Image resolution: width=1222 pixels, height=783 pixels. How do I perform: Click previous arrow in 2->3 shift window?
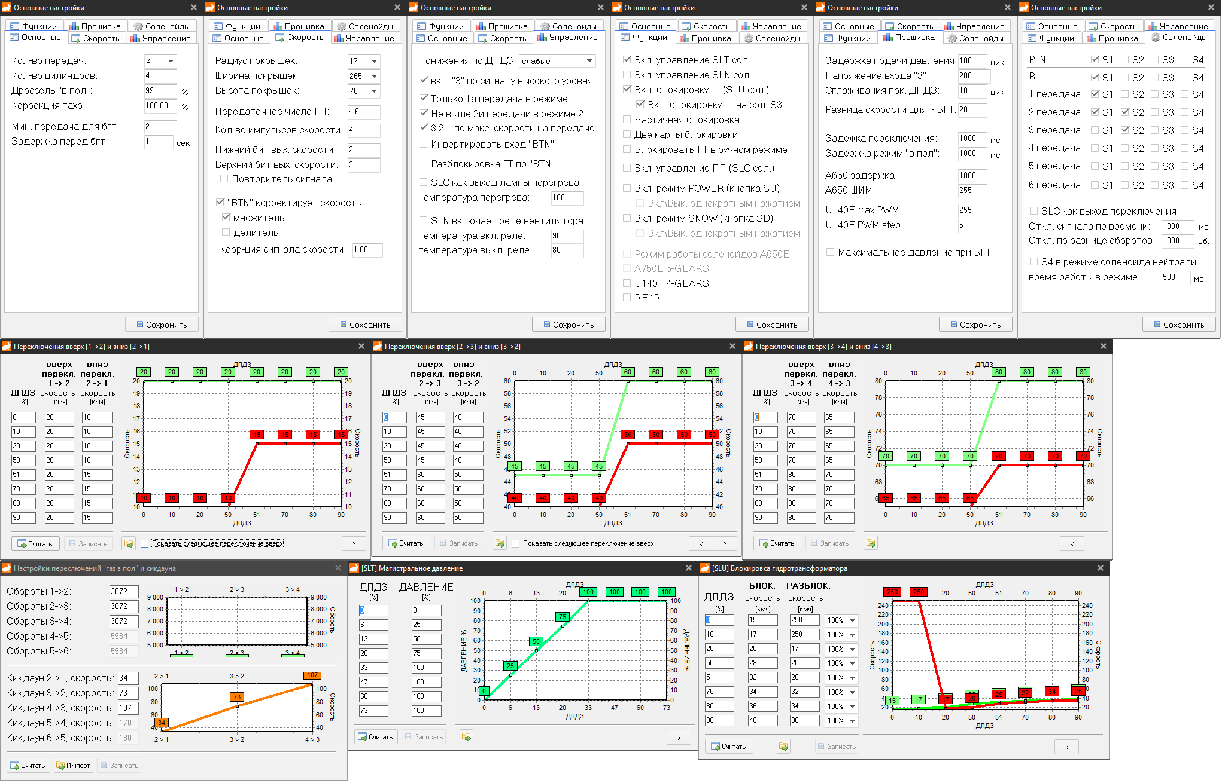[701, 543]
